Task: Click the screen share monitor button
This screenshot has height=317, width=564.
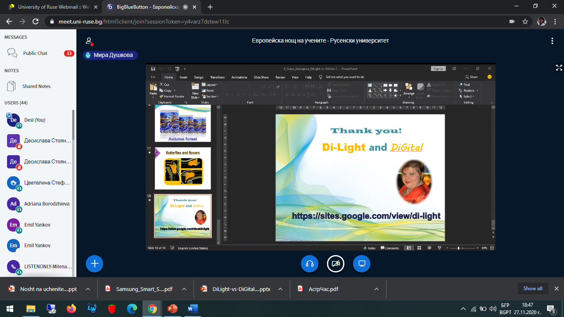Action: pyautogui.click(x=362, y=264)
